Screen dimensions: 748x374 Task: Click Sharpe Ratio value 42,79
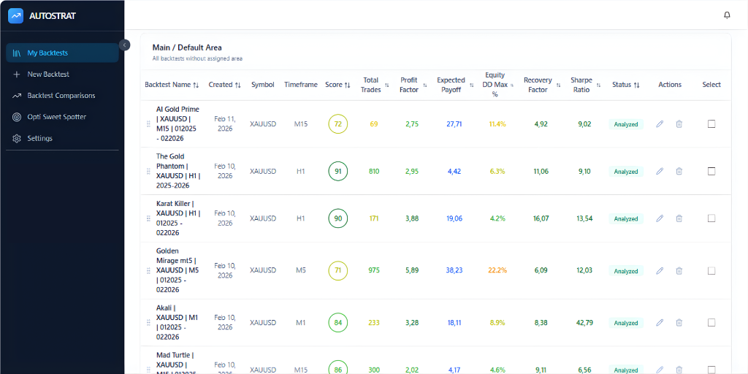point(584,322)
